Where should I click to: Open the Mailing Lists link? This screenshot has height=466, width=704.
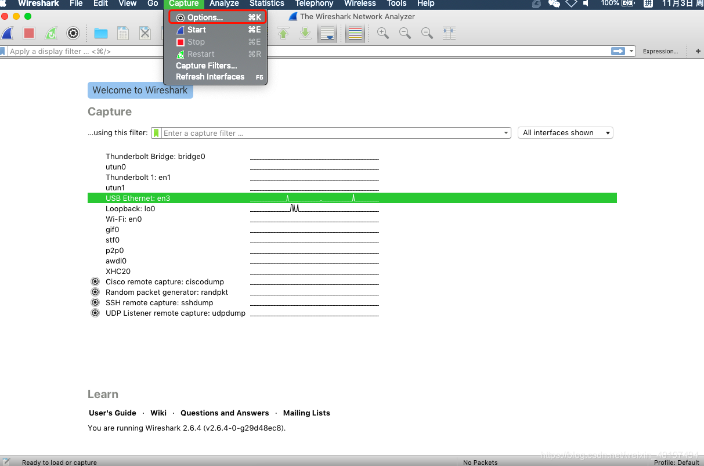306,413
